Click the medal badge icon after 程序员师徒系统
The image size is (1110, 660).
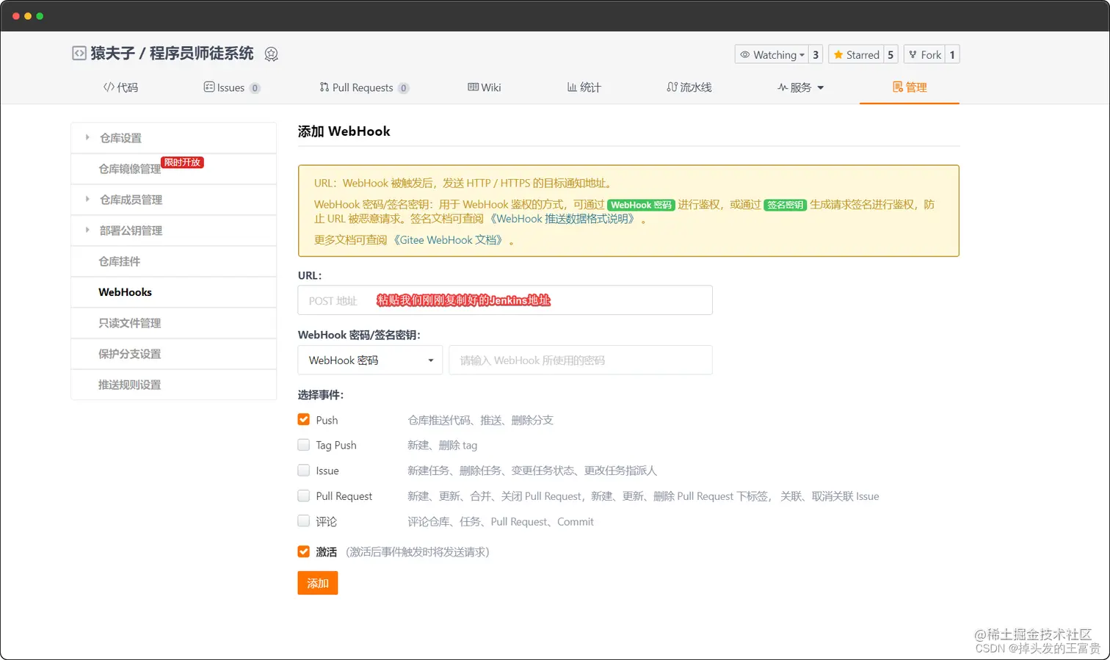[272, 54]
